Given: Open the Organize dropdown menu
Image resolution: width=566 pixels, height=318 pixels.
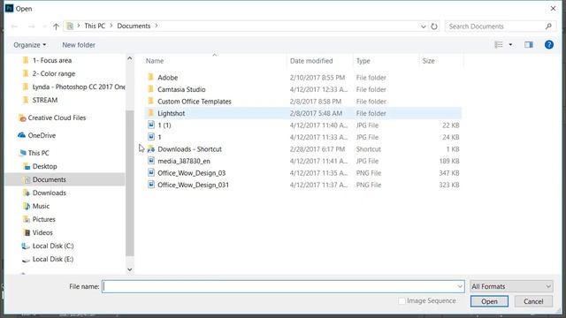Looking at the screenshot, I should coord(29,45).
